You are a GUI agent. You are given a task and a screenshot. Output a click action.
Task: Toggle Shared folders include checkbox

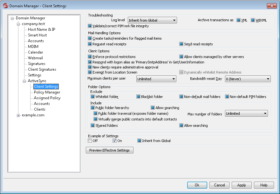93,126
